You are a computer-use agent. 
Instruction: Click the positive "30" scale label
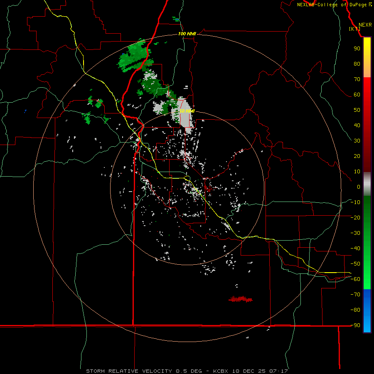point(357,141)
